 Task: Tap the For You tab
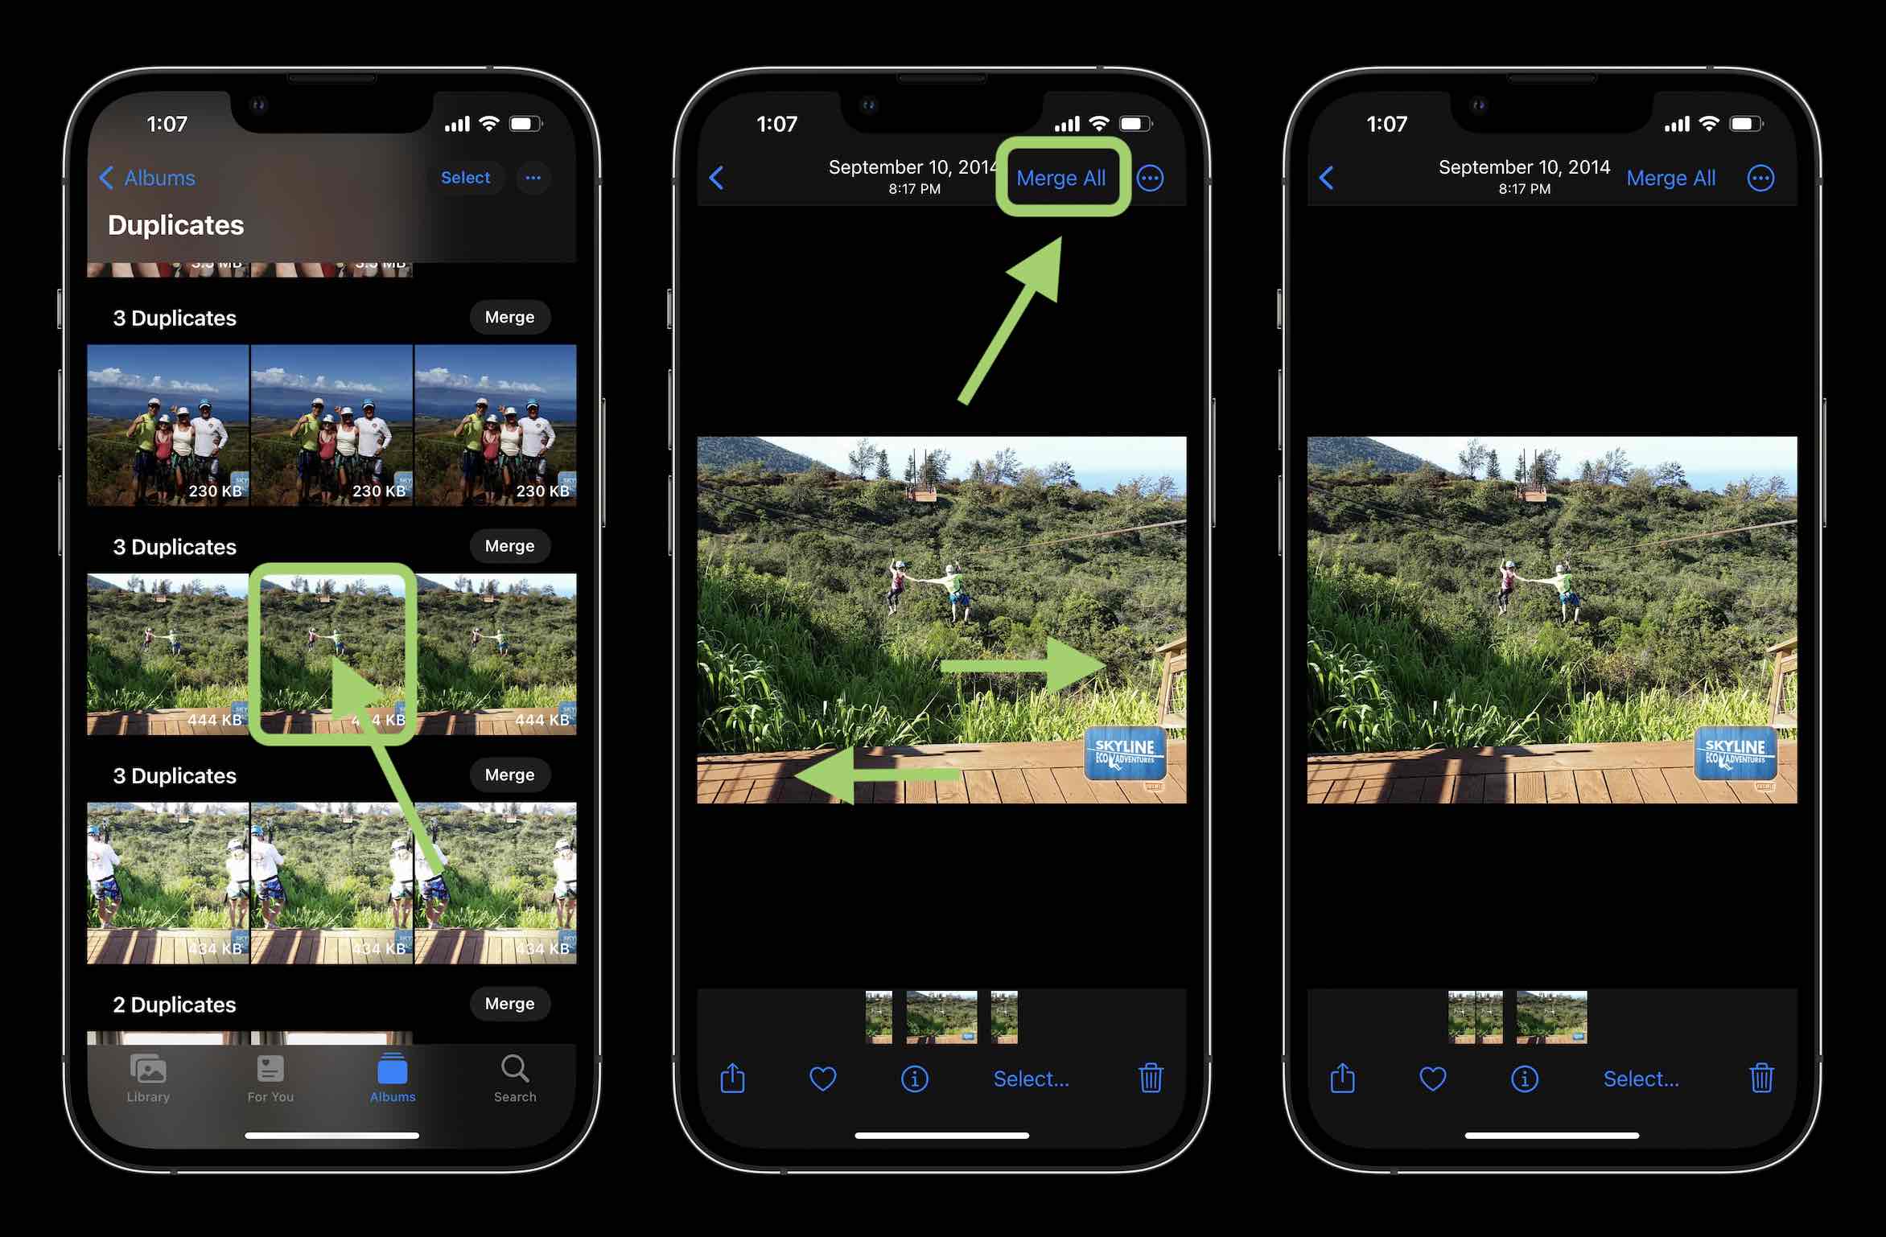pos(265,1077)
